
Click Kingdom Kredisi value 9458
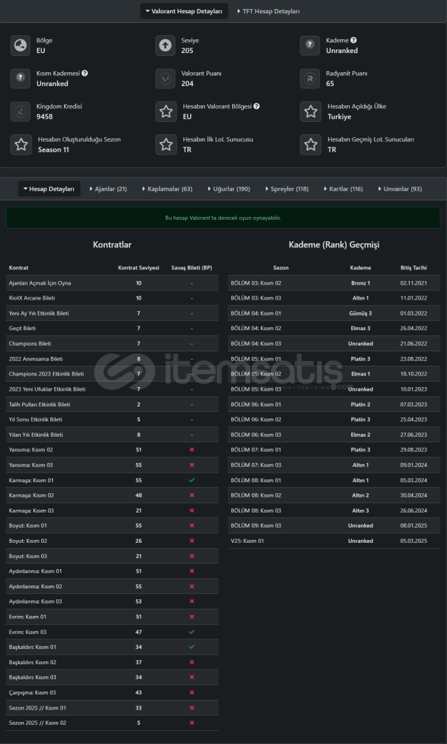pos(45,116)
